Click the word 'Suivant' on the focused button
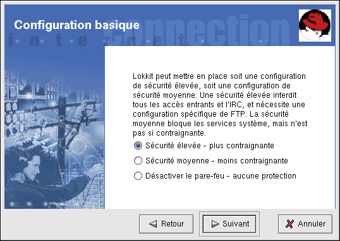This screenshot has width=340, height=241. pyautogui.click(x=236, y=224)
